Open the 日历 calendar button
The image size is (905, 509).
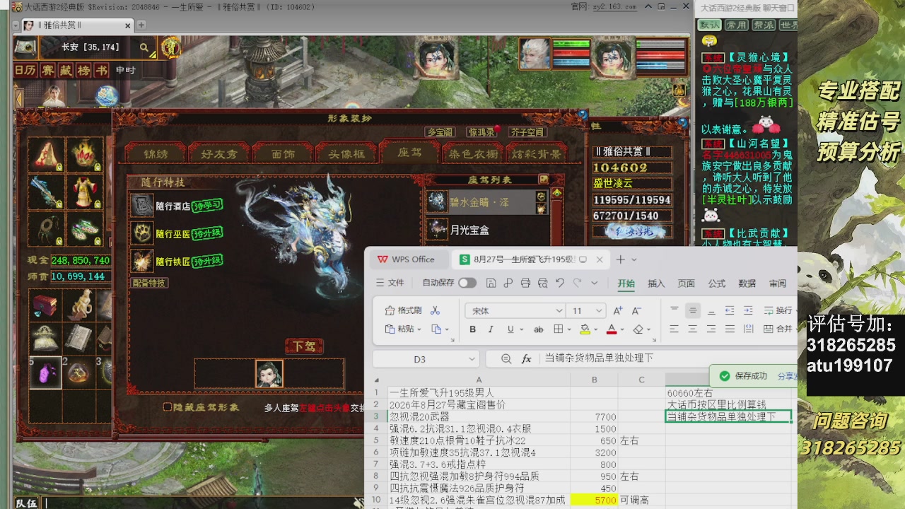coord(25,70)
